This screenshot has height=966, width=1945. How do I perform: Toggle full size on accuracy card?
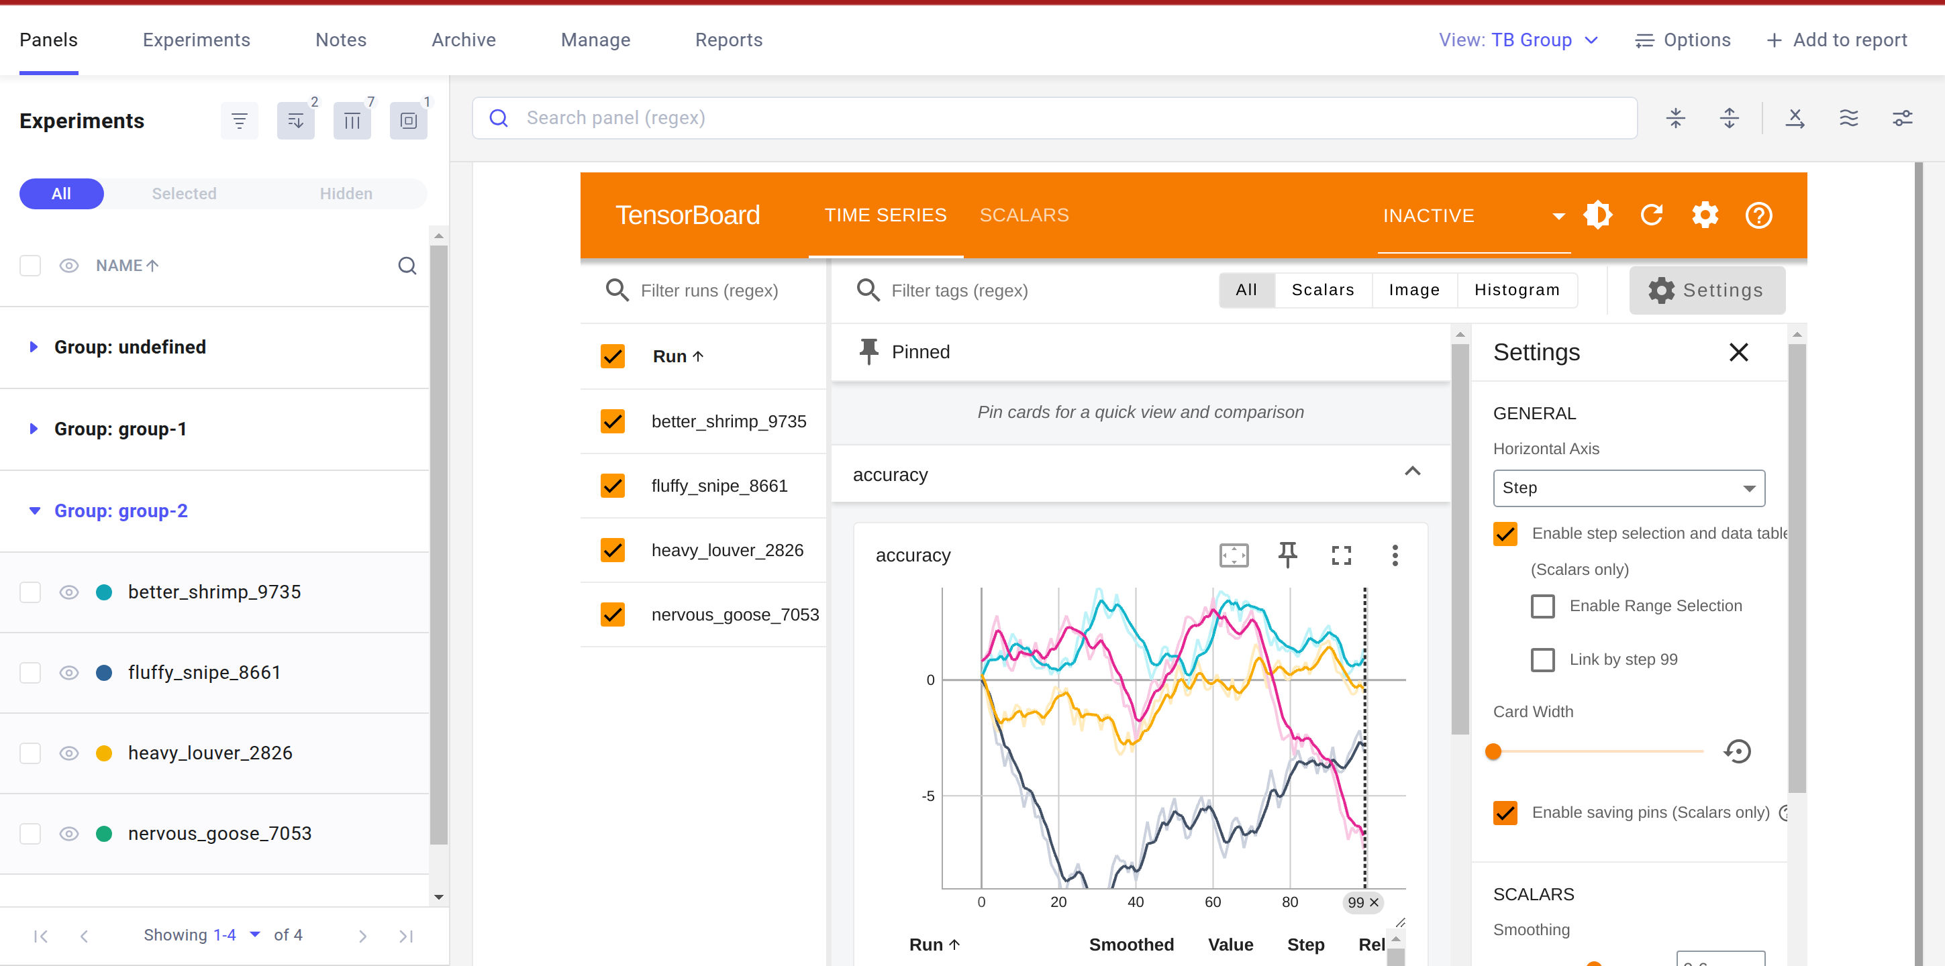[1341, 555]
